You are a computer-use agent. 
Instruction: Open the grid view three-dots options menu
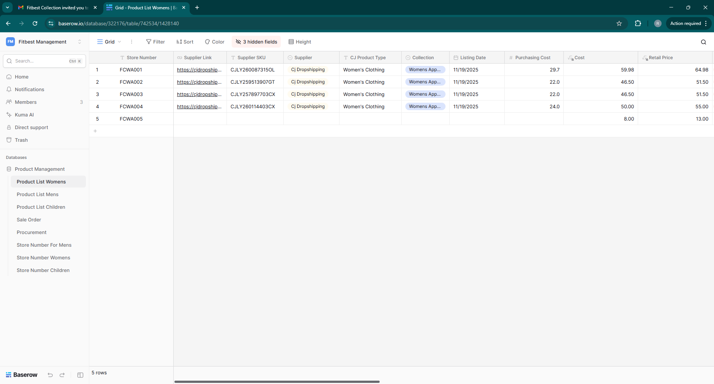[x=132, y=42]
